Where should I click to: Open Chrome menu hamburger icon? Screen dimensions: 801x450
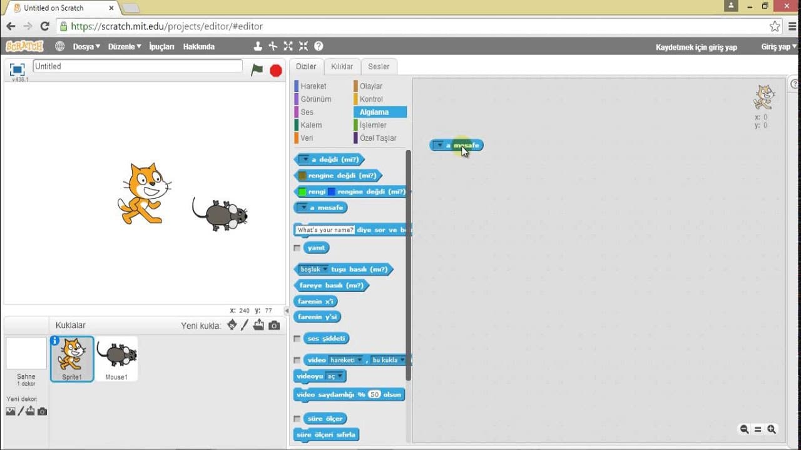[792, 26]
